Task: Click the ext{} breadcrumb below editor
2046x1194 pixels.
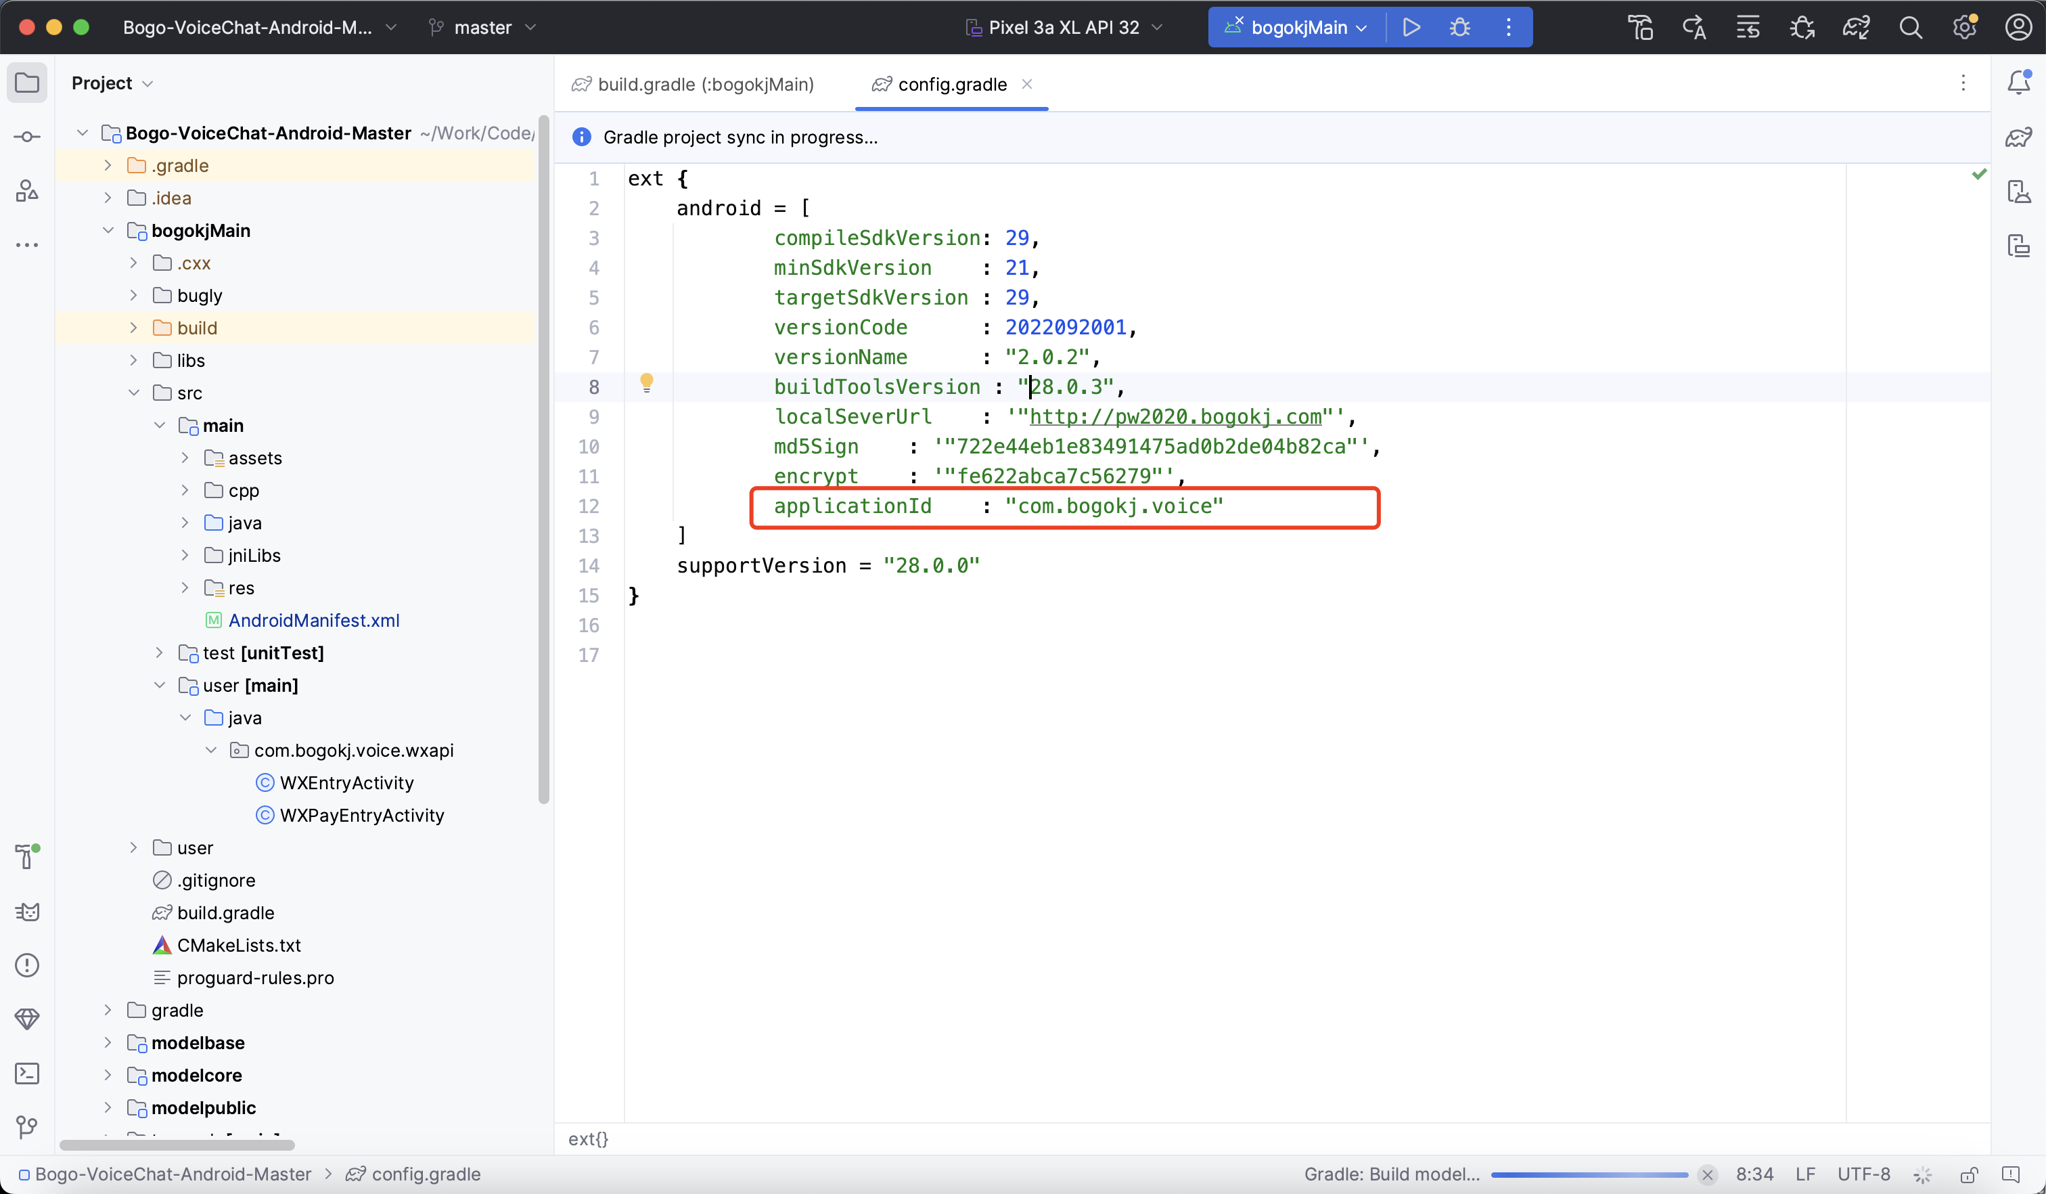Action: 588,1138
